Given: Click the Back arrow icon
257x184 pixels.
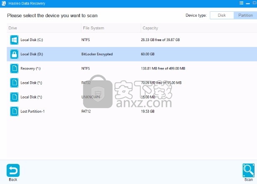Looking at the screenshot, I should tap(13, 171).
